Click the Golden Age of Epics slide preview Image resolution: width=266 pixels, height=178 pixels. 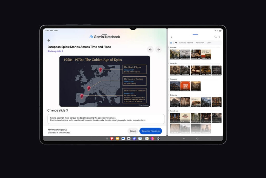click(105, 81)
